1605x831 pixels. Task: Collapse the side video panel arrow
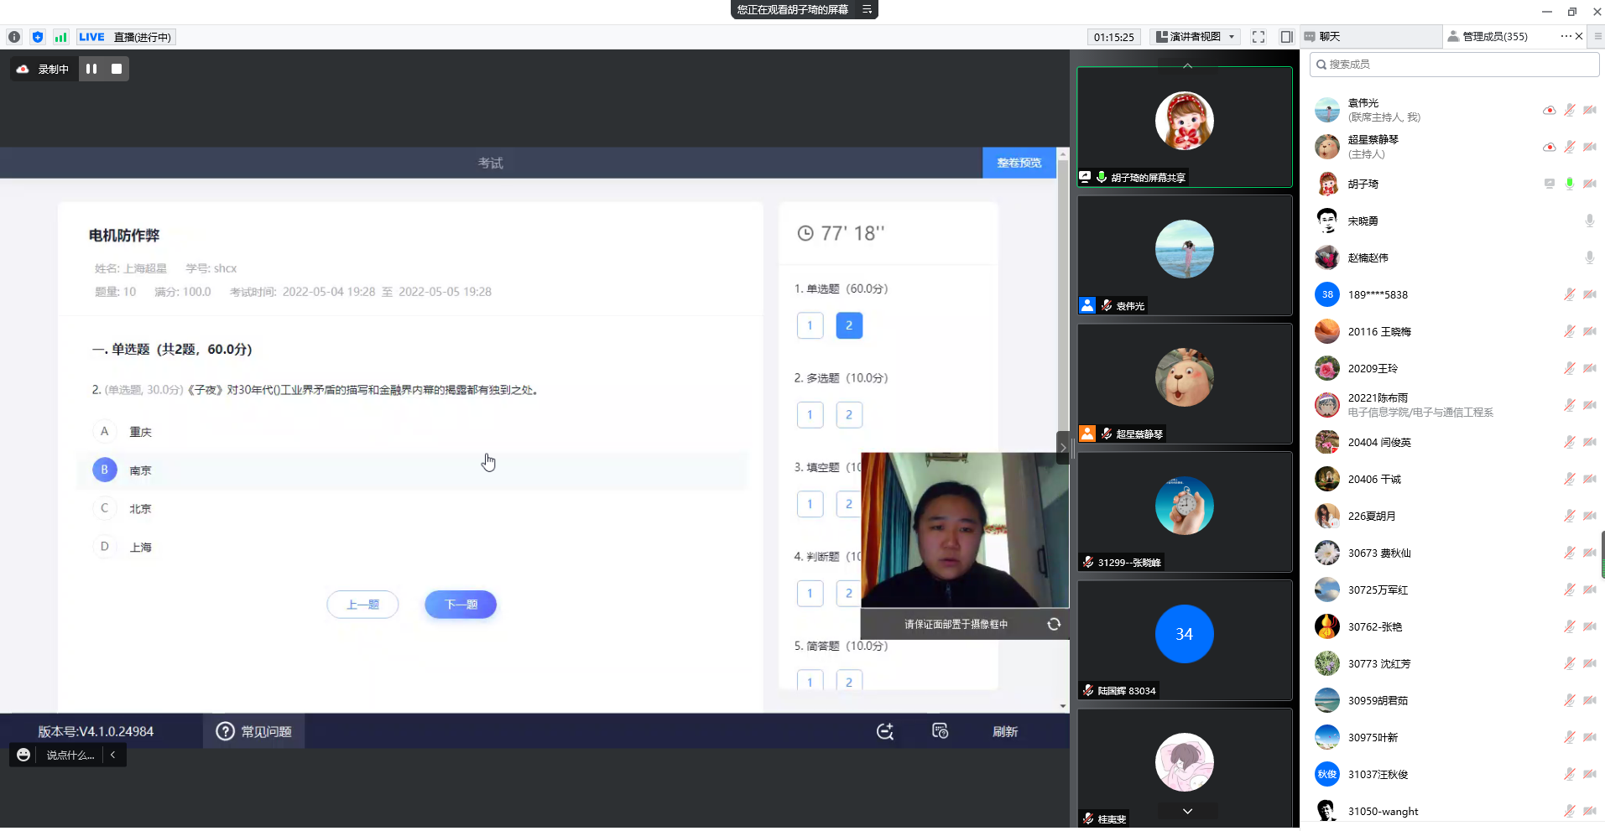point(1063,447)
